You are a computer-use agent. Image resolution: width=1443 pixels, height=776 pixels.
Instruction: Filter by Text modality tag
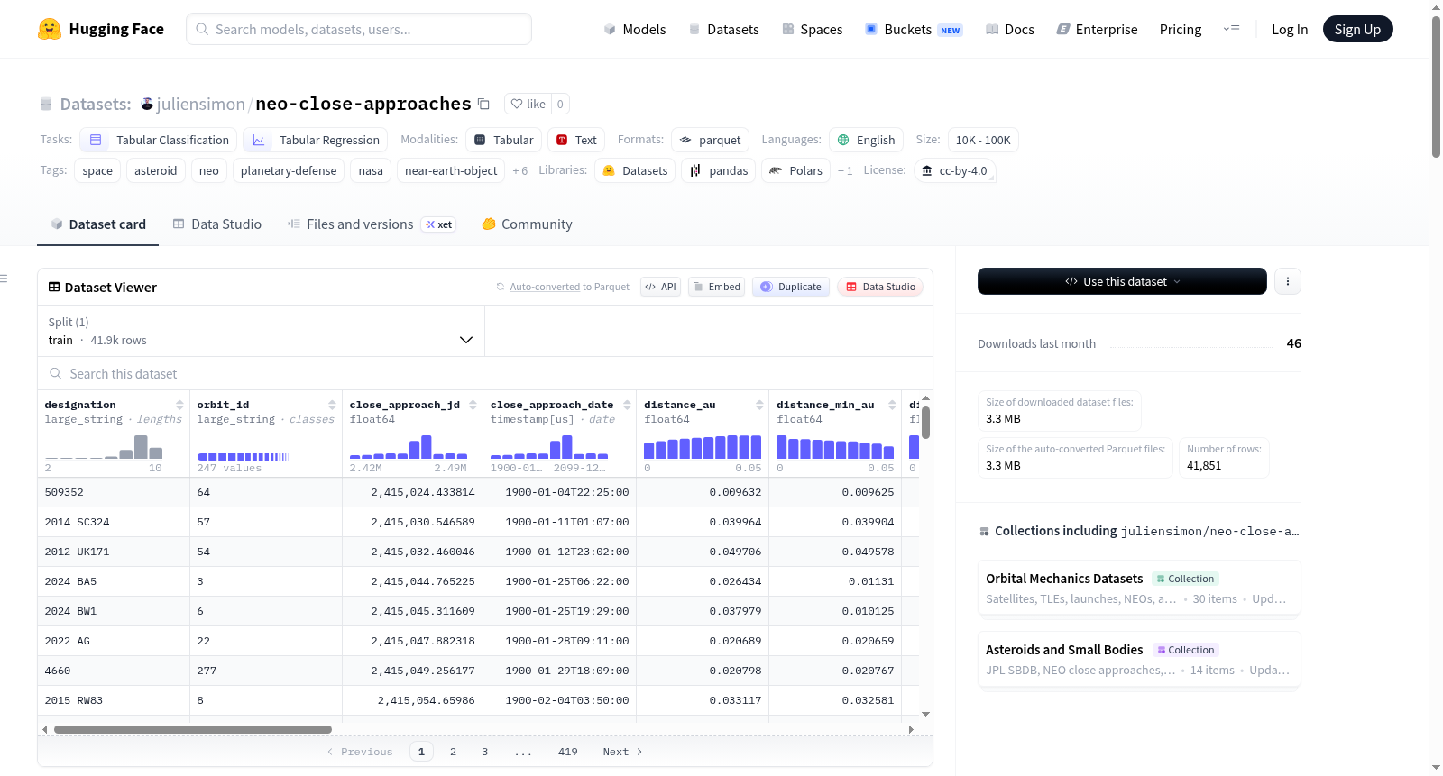[576, 140]
